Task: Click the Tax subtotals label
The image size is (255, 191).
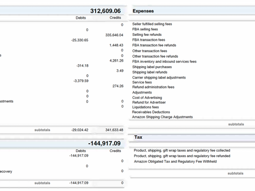Action: [236, 174]
